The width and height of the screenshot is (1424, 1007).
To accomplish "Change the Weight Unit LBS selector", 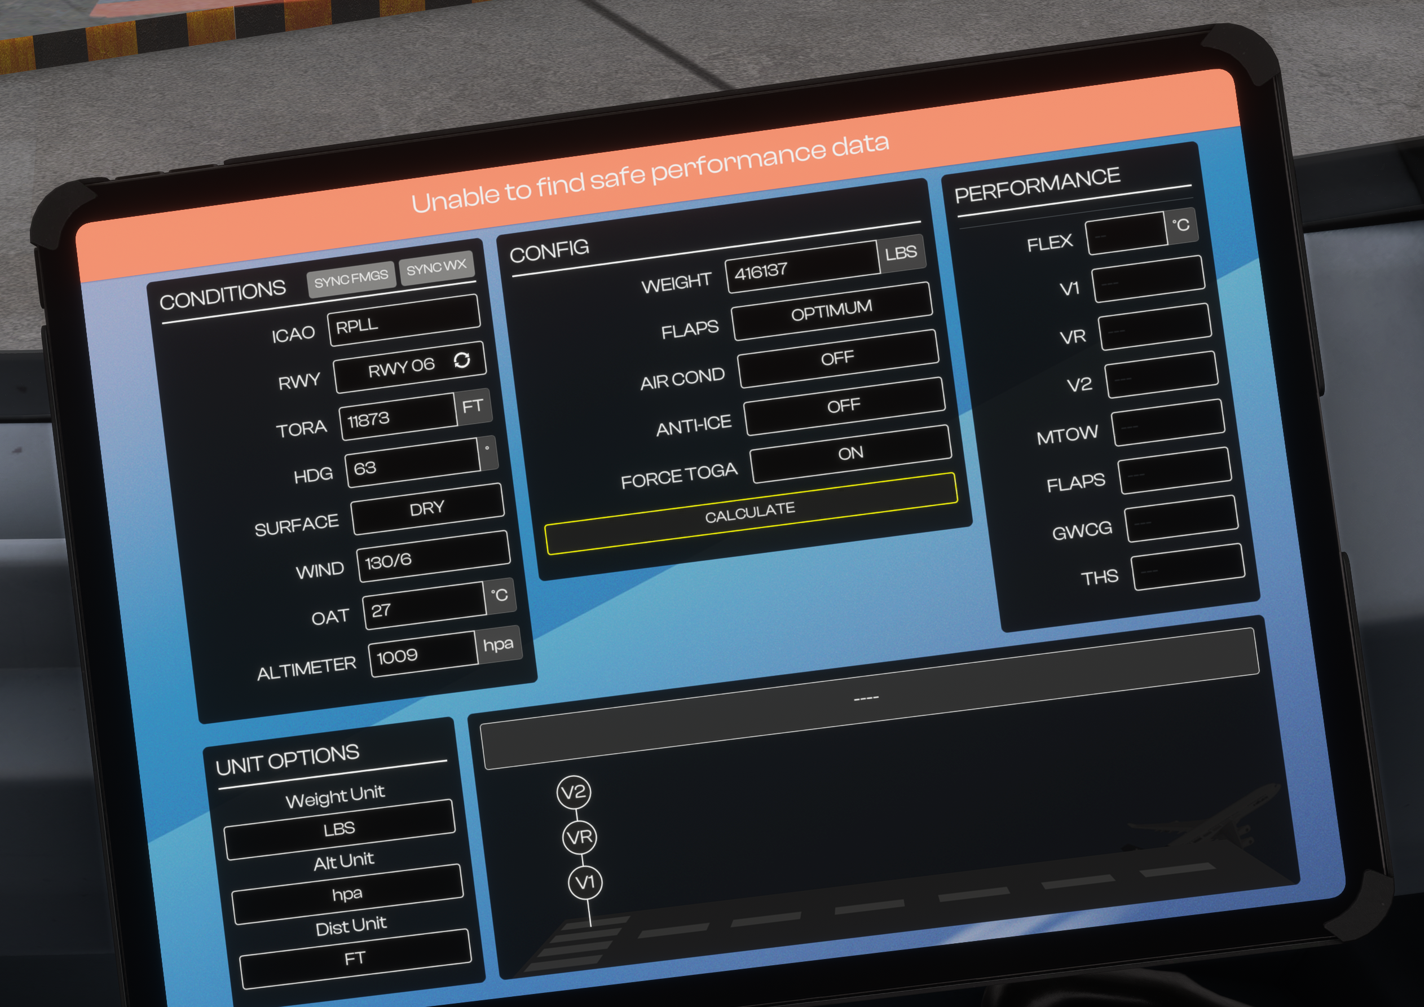I will 340,829.
